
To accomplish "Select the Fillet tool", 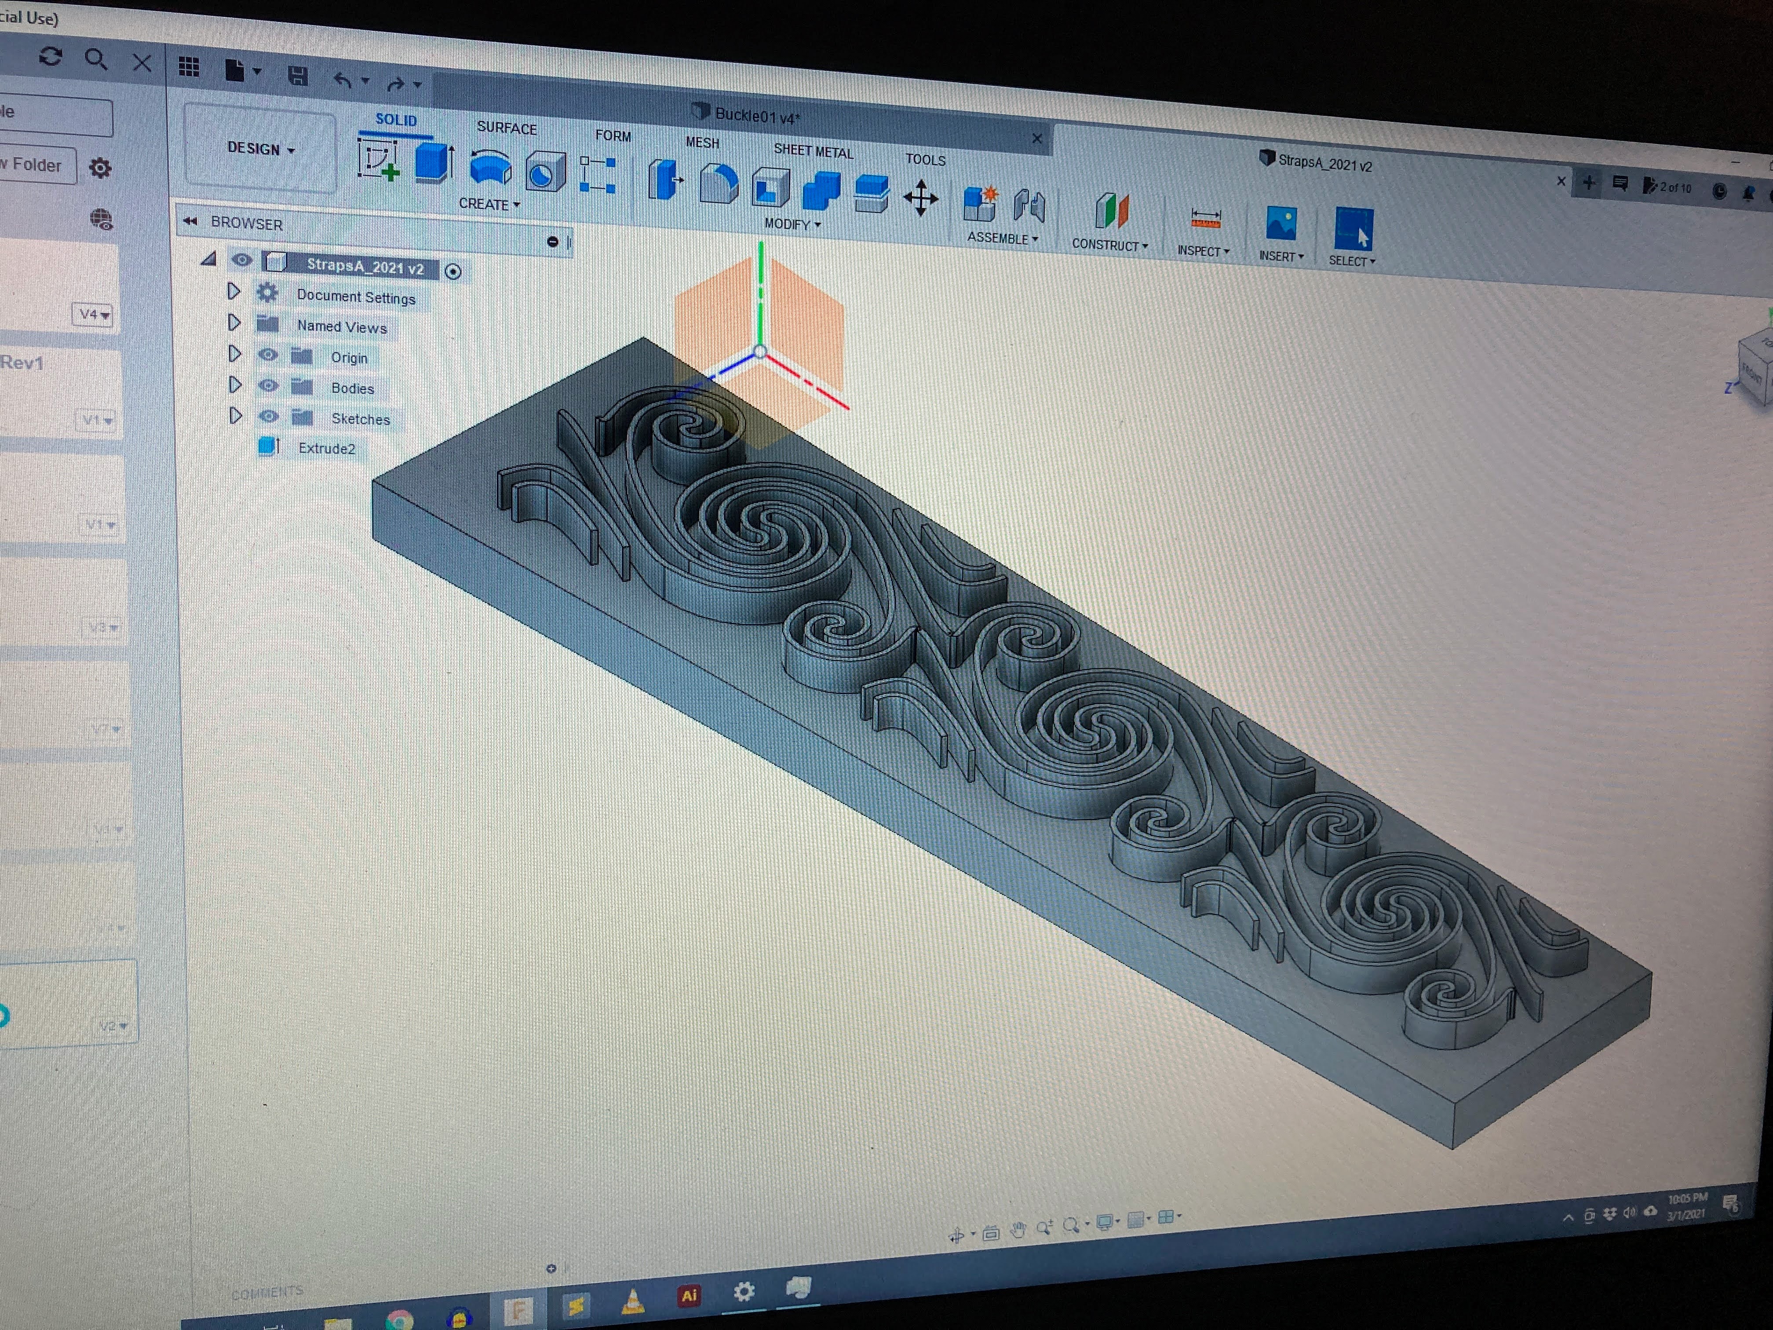I will tap(718, 183).
